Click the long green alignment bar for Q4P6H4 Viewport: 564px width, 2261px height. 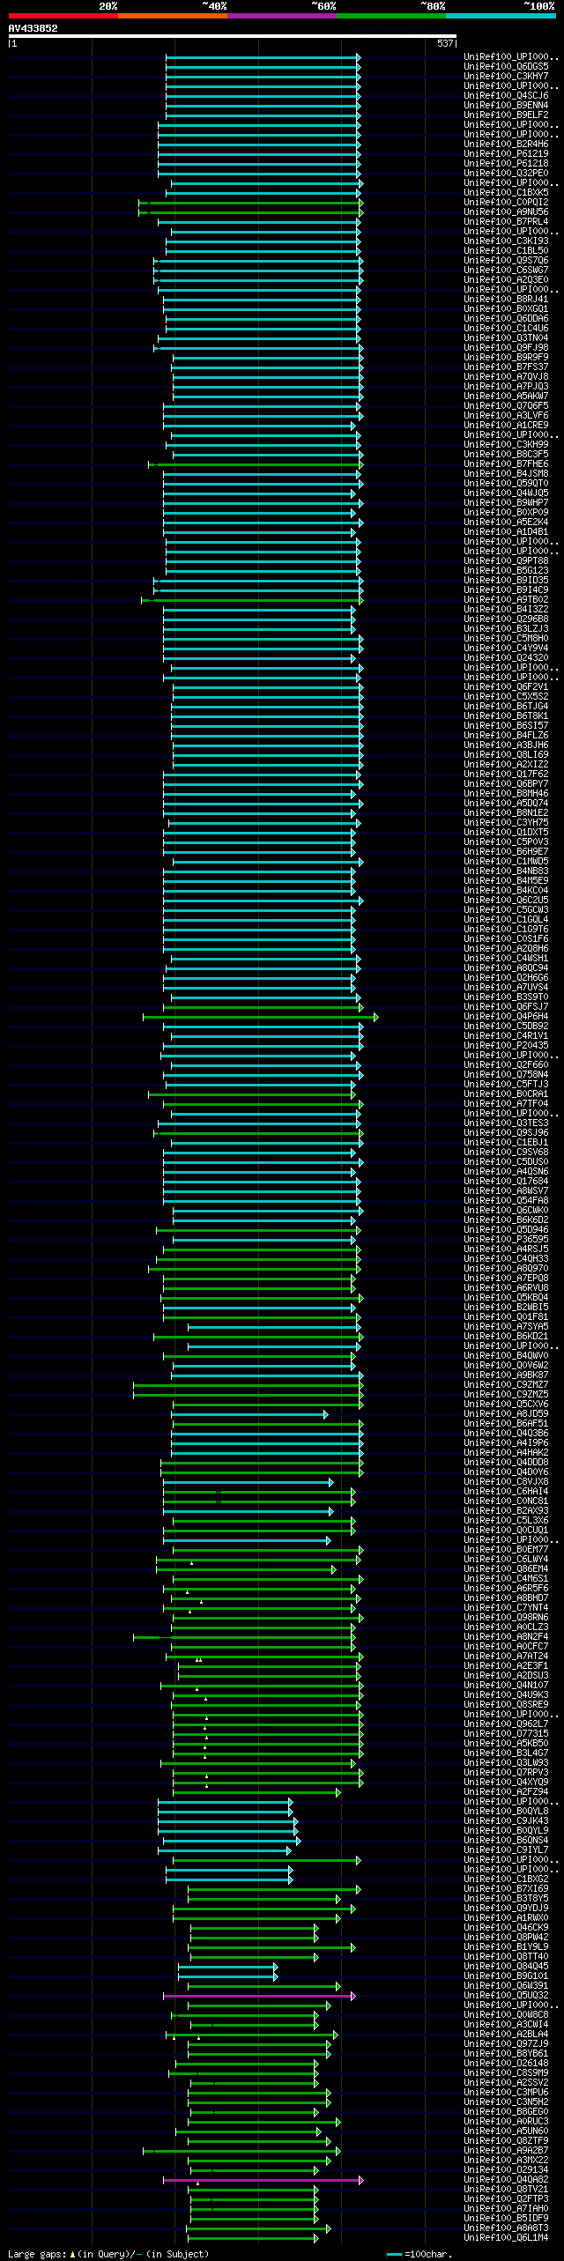coord(261,1017)
